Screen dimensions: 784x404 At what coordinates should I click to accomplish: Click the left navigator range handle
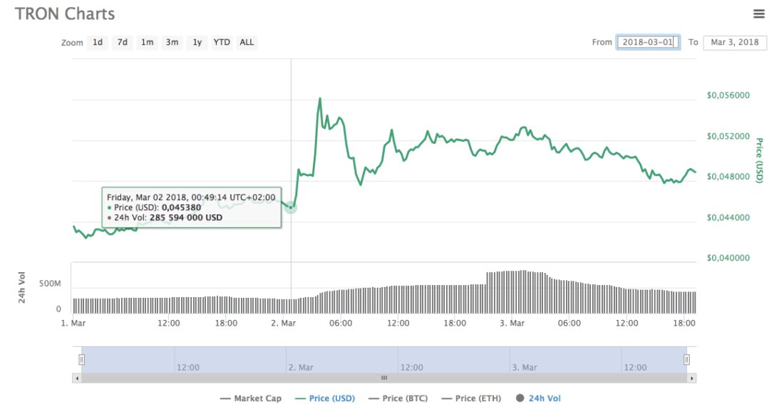point(81,360)
